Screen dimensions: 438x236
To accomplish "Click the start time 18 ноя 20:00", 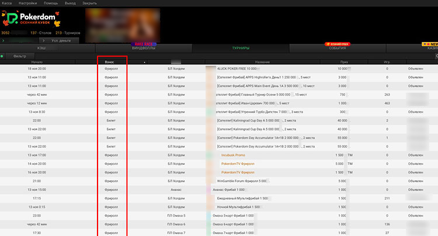I will click(x=37, y=69).
